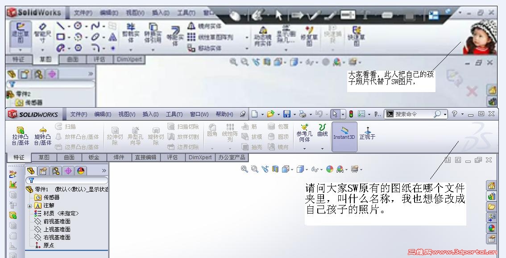Open 插入(I) menu in lower window
Screen dimensions: 506x258
point(150,114)
